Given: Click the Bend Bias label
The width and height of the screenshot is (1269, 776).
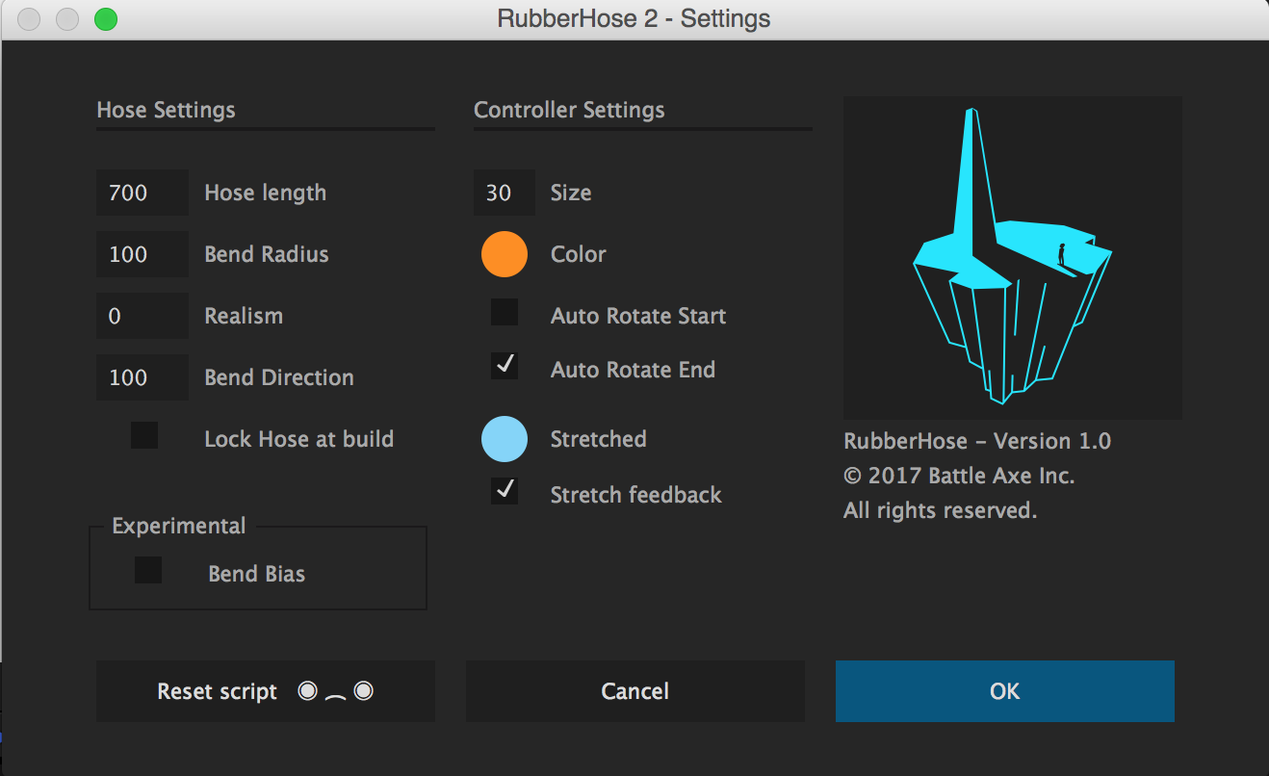Looking at the screenshot, I should 257,574.
